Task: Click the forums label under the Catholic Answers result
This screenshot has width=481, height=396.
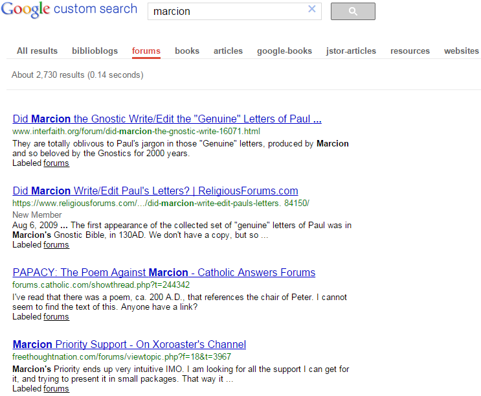Action: pos(56,317)
